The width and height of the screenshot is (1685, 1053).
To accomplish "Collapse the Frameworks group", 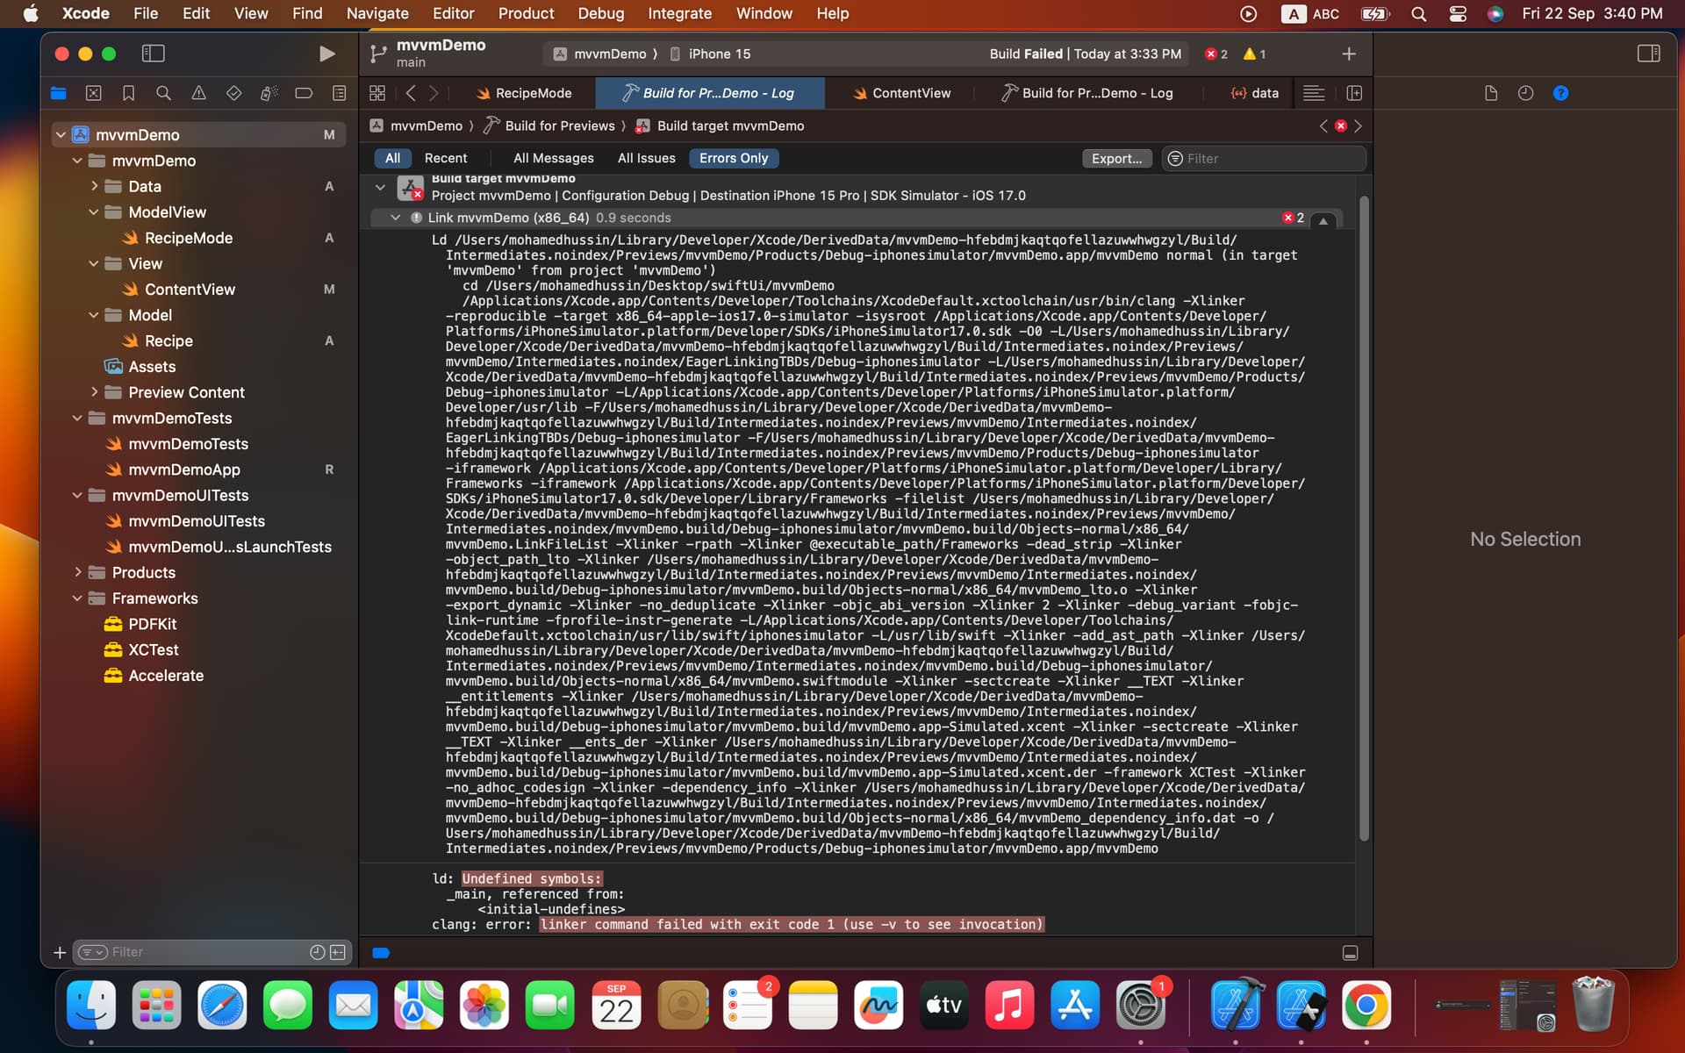I will point(77,598).
